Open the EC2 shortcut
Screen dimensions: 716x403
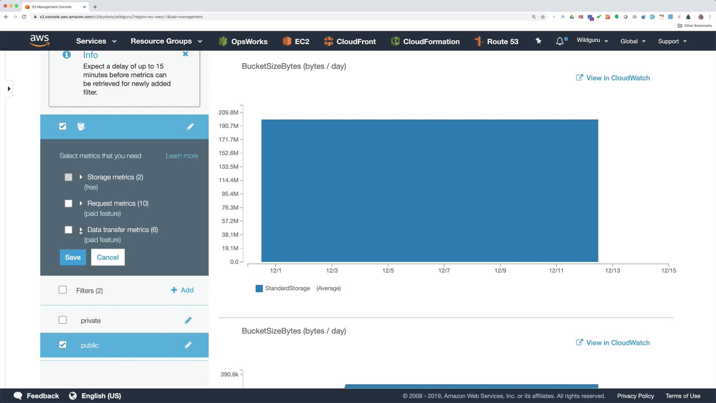[296, 41]
